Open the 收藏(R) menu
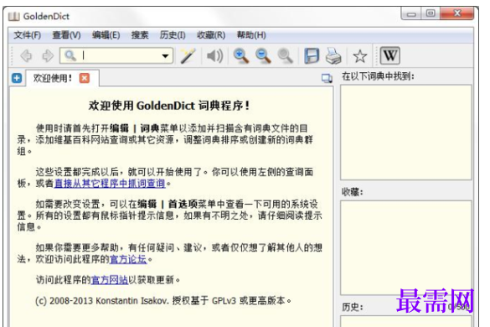This screenshot has height=327, width=490. coord(211,34)
